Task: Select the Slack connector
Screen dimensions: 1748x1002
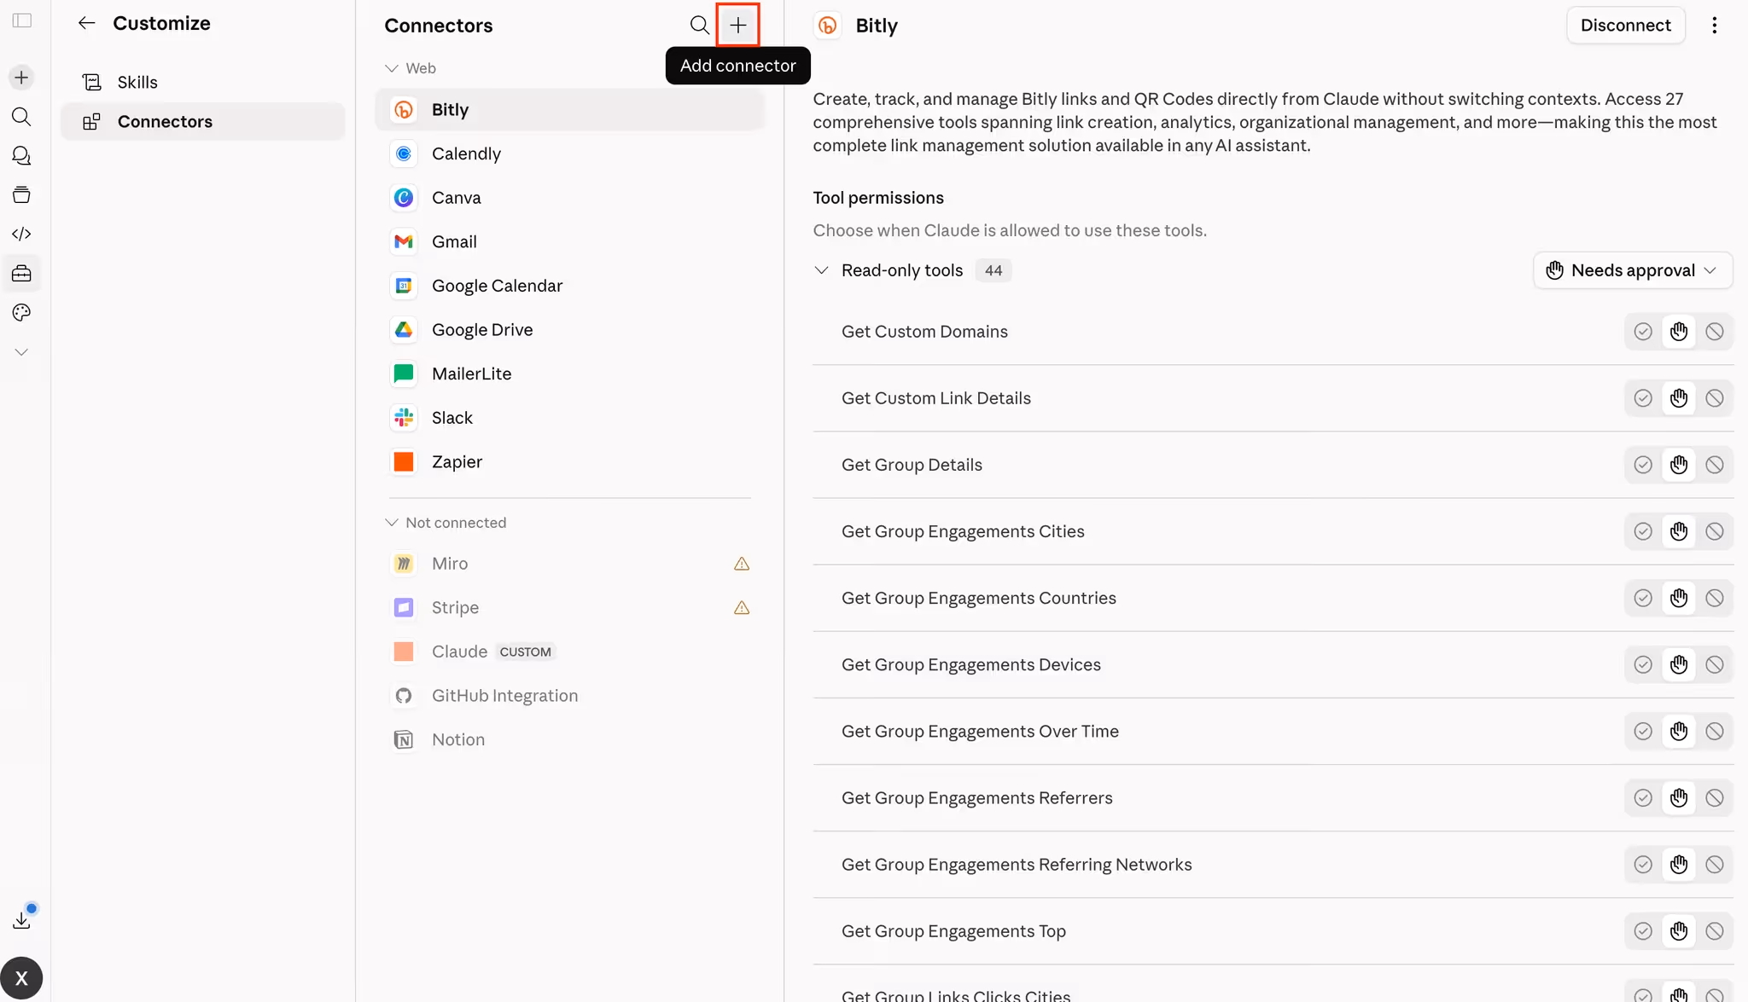Action: [570, 418]
